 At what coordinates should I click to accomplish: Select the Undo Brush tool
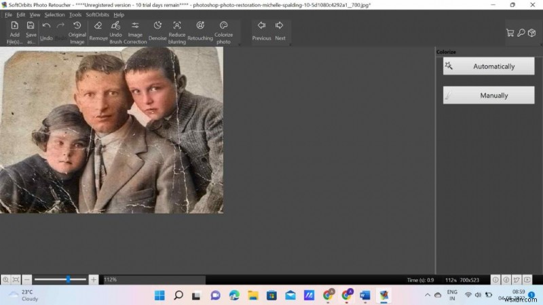click(x=115, y=33)
